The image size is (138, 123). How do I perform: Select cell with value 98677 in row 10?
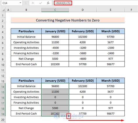110,64
